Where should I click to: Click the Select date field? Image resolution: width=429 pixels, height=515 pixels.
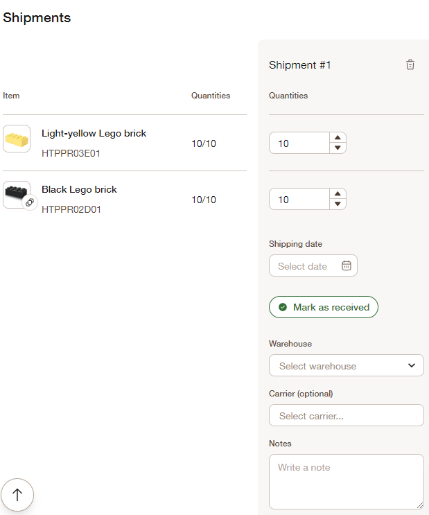tap(313, 265)
